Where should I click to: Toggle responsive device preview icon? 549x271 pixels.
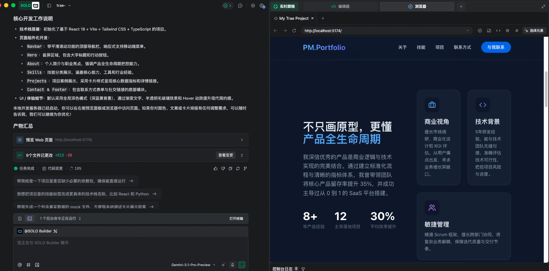489,31
